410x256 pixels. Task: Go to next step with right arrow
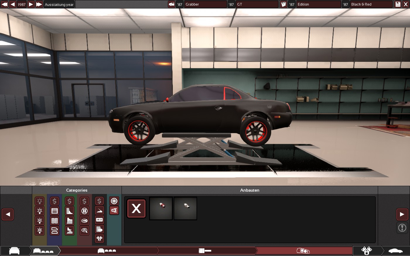point(402,214)
